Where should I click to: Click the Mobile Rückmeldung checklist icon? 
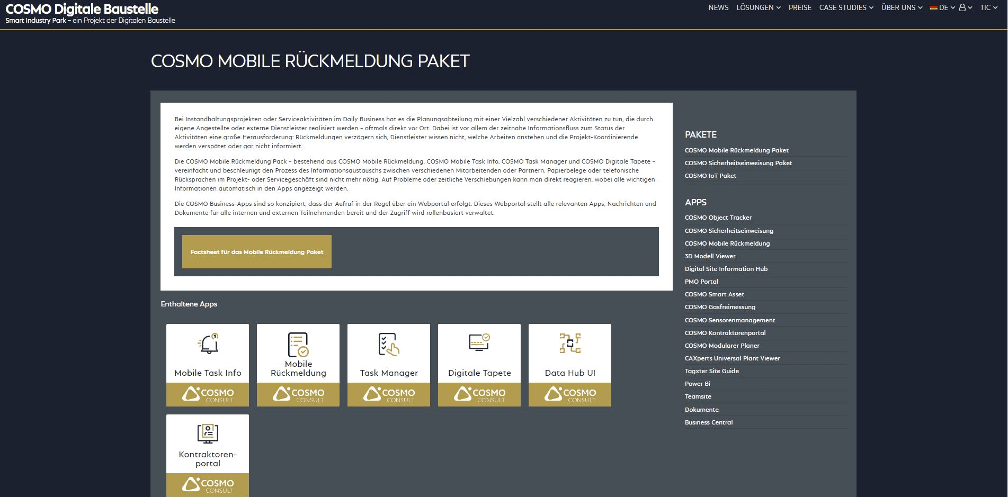(298, 345)
